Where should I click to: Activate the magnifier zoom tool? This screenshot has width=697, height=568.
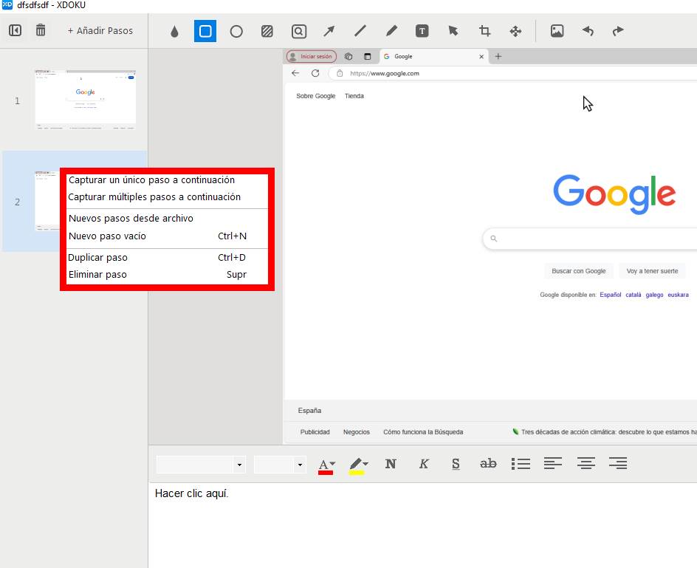(299, 31)
